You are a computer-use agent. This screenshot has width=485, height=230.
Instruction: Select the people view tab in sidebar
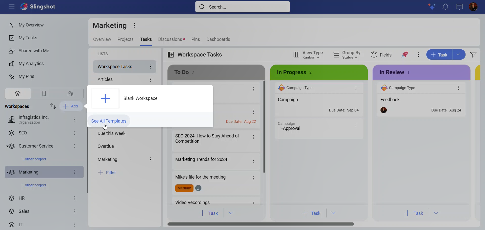click(x=70, y=94)
